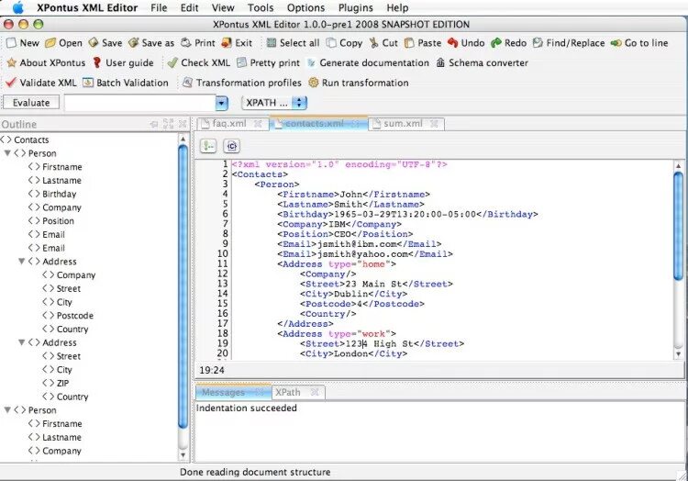Paste clipboard using the Paste icon
The height and width of the screenshot is (481, 688).
pos(409,43)
